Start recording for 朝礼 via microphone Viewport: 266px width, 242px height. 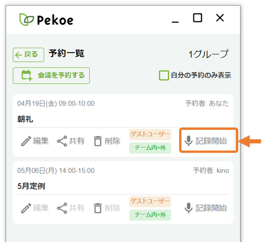(x=189, y=140)
